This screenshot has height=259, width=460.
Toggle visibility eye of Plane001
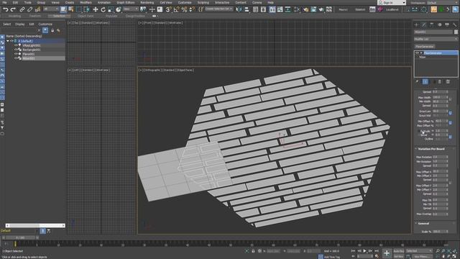pyautogui.click(x=16, y=54)
